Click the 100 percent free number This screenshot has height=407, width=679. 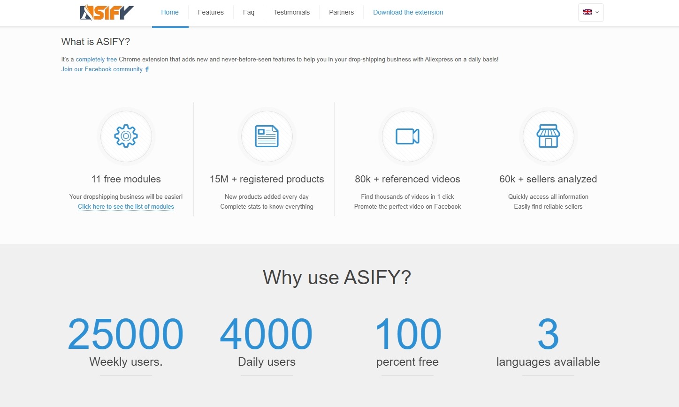click(407, 334)
